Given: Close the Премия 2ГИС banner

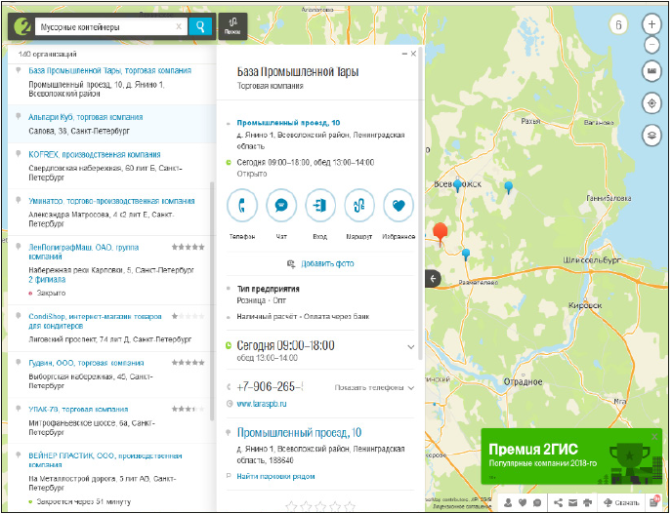Looking at the screenshot, I should pyautogui.click(x=654, y=437).
